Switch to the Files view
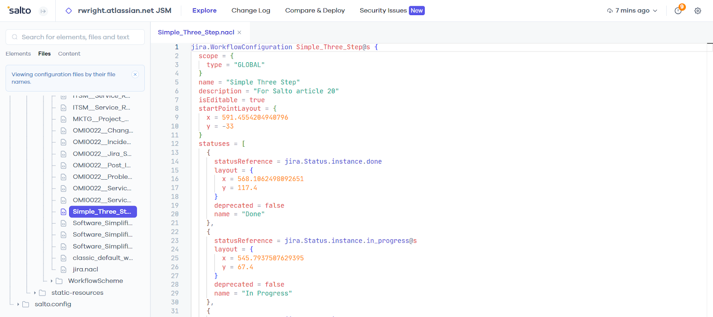This screenshot has width=713, height=317. point(45,54)
